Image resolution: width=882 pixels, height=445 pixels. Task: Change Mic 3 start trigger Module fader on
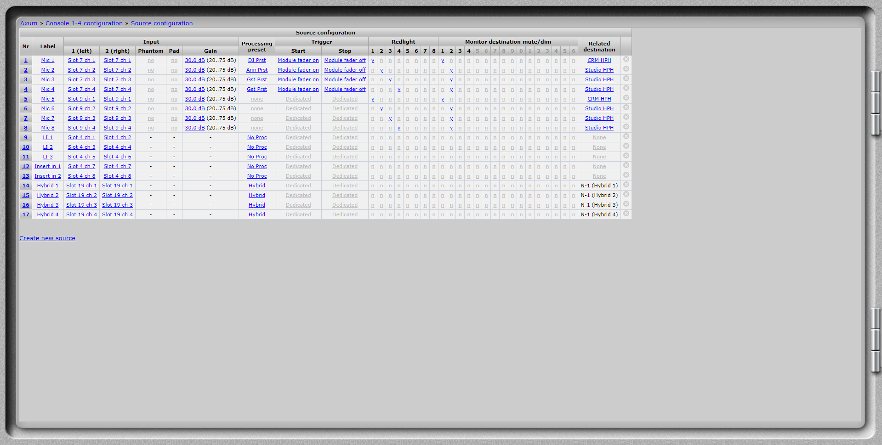click(298, 80)
